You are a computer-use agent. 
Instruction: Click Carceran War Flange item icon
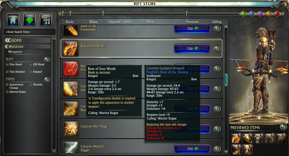click(70, 129)
